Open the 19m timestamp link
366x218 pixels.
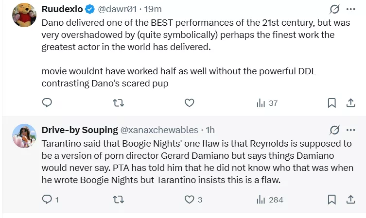tap(154, 9)
